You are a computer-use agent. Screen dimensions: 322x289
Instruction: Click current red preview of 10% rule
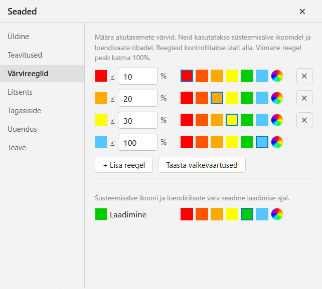pyautogui.click(x=101, y=76)
